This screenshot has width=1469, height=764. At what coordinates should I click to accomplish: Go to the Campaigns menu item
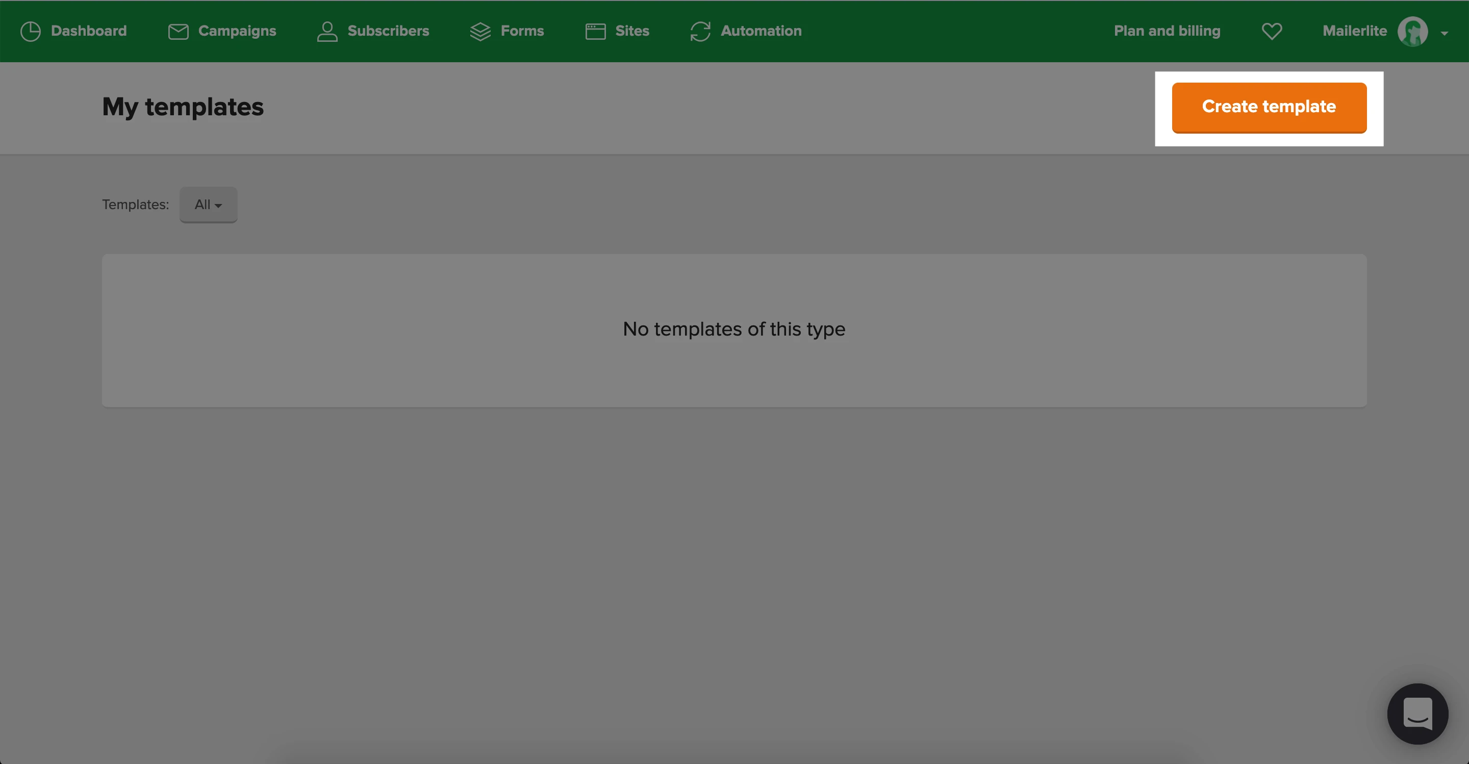(x=237, y=31)
